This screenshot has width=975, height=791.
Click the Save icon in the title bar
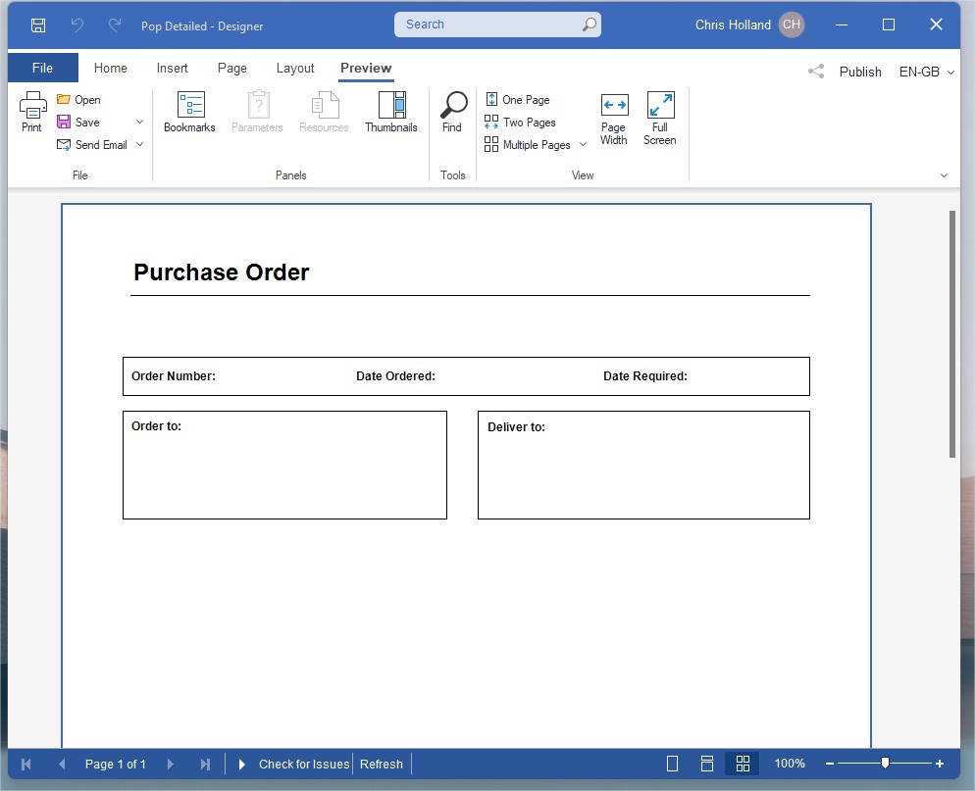[38, 25]
